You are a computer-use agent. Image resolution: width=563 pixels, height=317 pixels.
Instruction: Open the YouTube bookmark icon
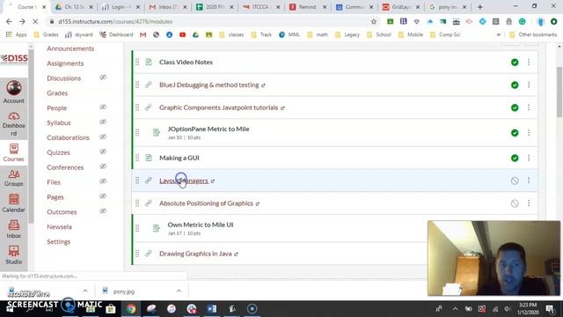point(182,35)
